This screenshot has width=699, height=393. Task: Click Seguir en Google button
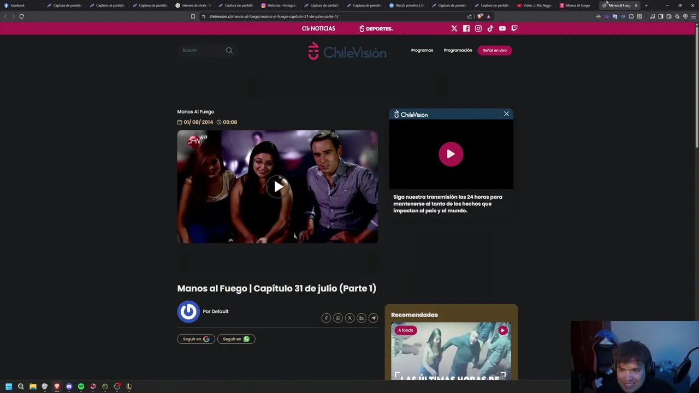[x=196, y=339]
